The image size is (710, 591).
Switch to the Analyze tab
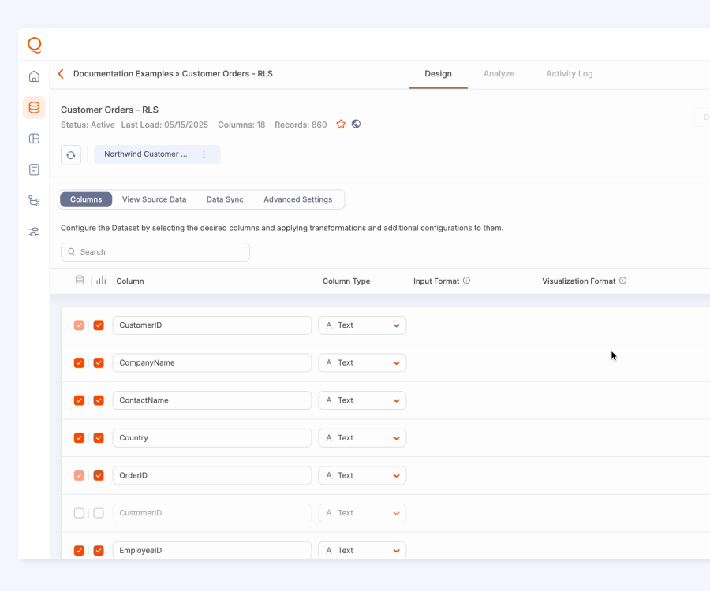pos(499,74)
